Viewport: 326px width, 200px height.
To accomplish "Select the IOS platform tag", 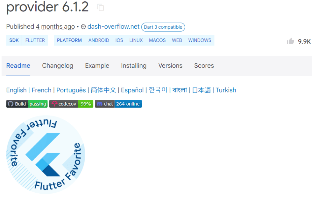I will coord(119,40).
